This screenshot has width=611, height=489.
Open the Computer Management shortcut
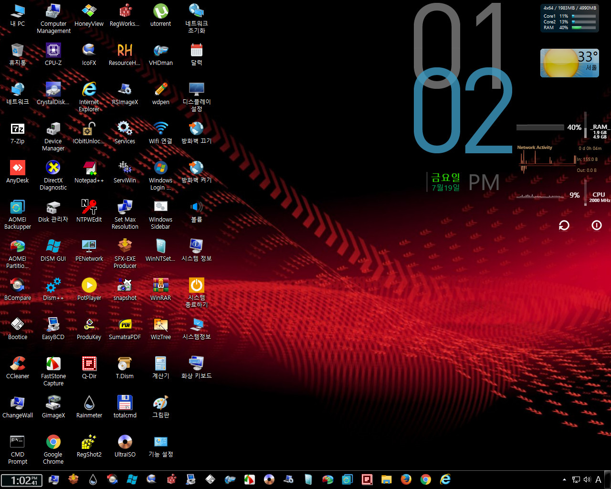[x=53, y=19]
